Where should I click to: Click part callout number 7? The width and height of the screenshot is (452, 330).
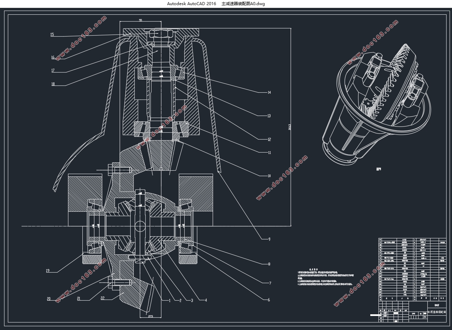[x=270, y=283]
